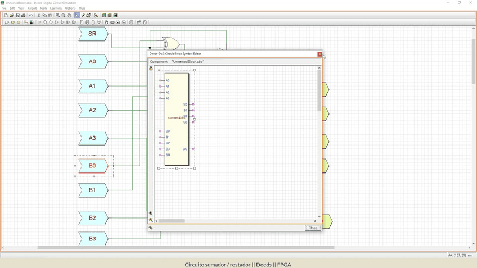This screenshot has height=268, width=477.
Task: Activate the hand pan tool
Action: pos(70,16)
